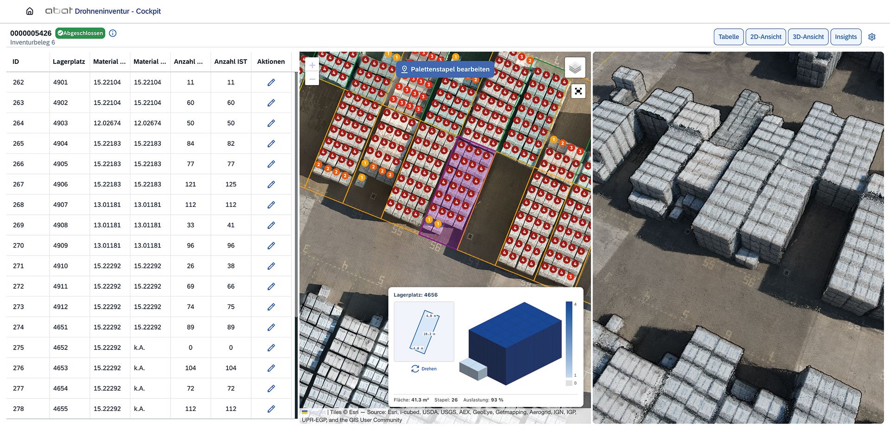Show the info icon beside Abgeschlossen
The height and width of the screenshot is (436, 890).
pos(113,33)
